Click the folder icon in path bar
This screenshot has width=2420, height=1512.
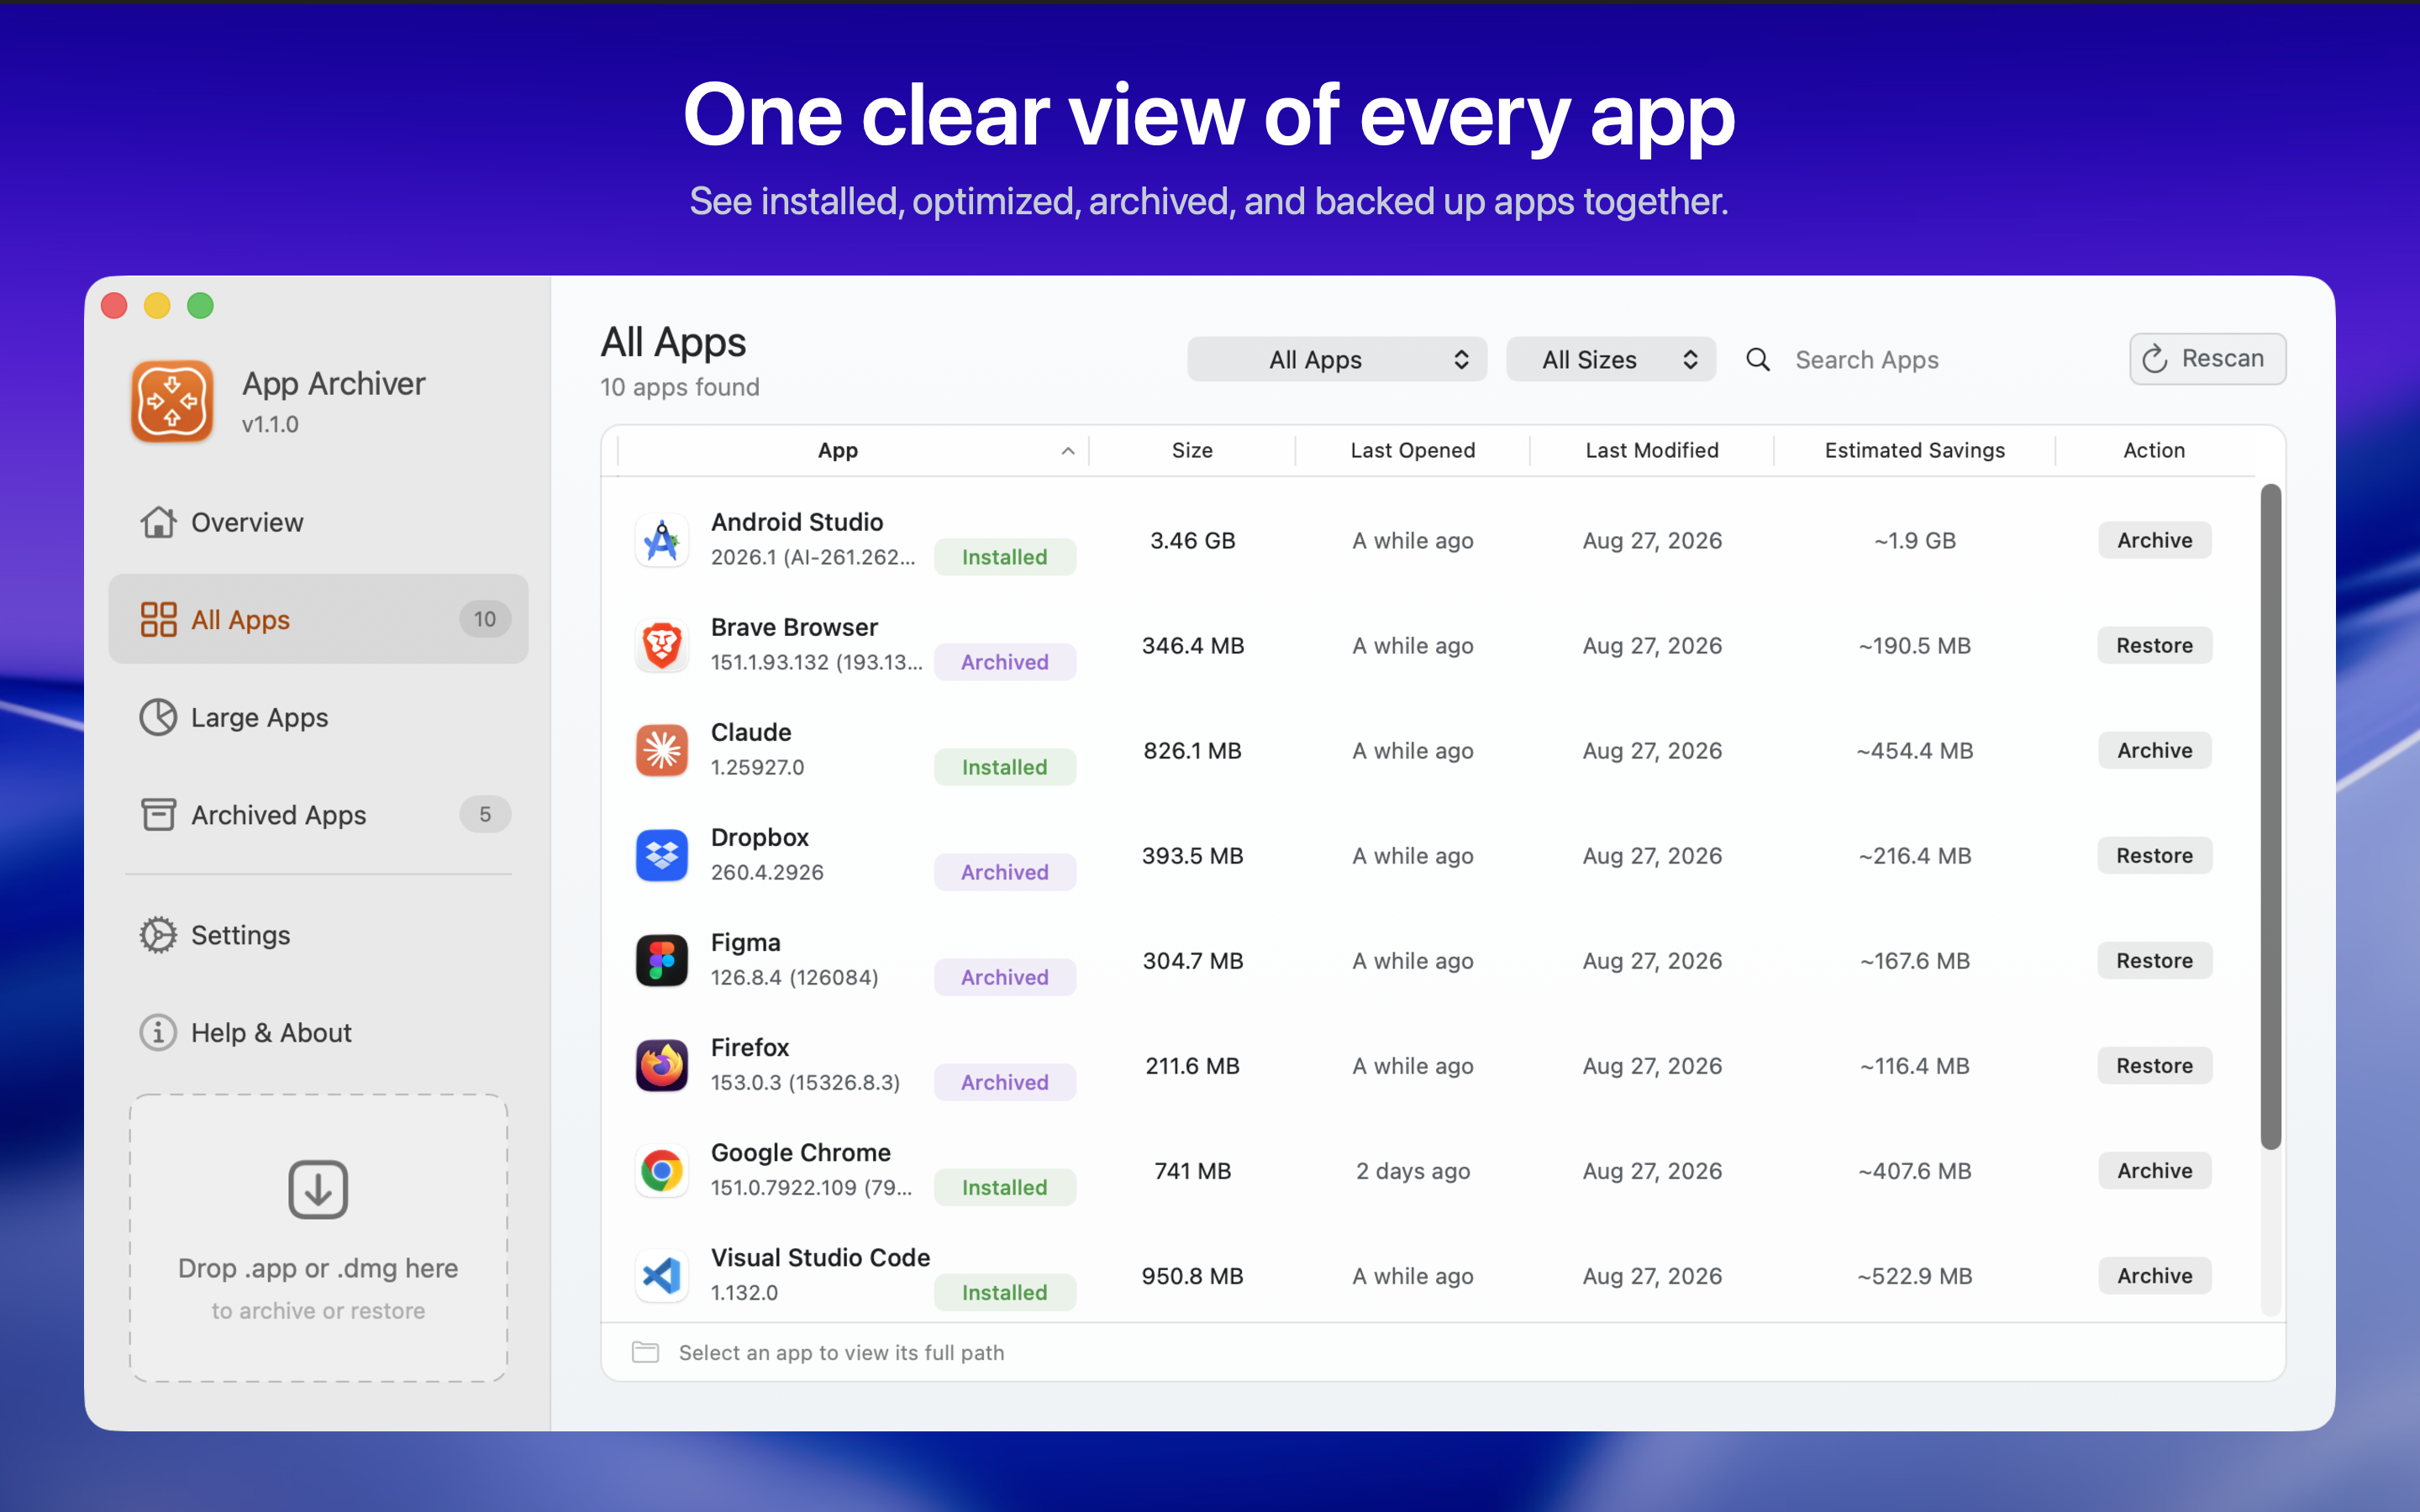click(x=645, y=1352)
